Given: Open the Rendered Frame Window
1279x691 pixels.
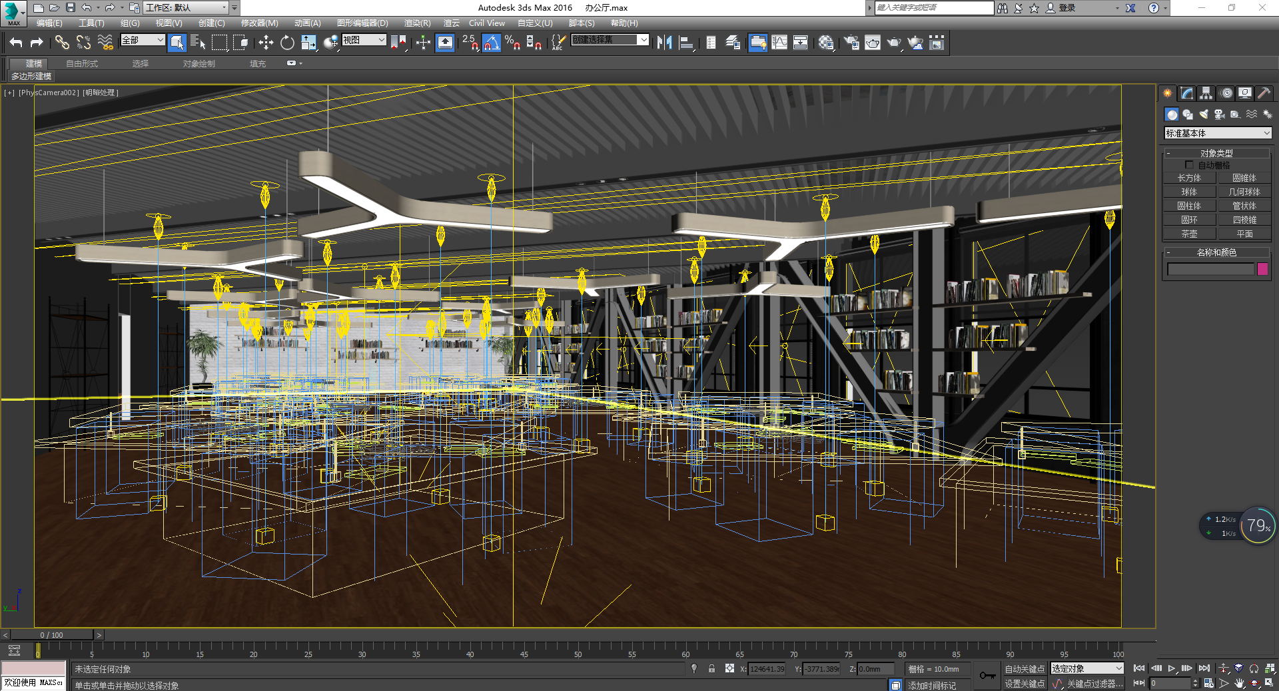Looking at the screenshot, I should pos(872,43).
